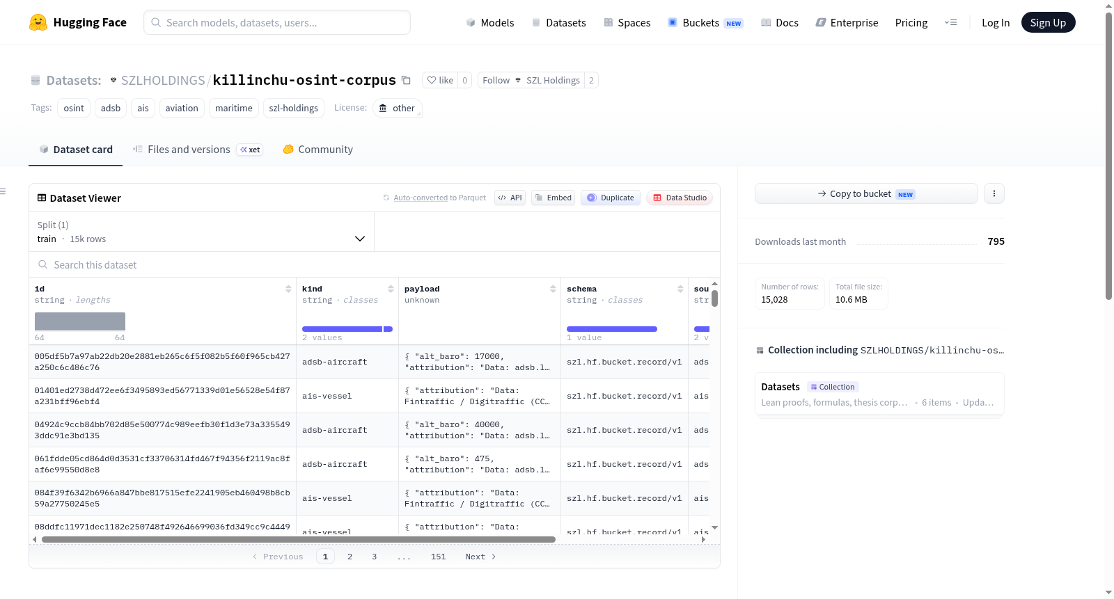Screen dimensions: 1114x599
Task: Click the page scrollbar on the right
Action: (x=1109, y=157)
